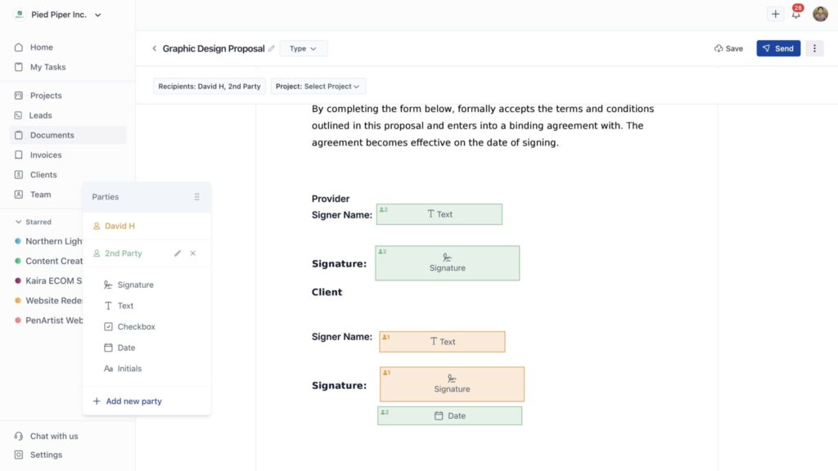Expand the Select Project dropdown
The height and width of the screenshot is (471, 838).
(318, 87)
